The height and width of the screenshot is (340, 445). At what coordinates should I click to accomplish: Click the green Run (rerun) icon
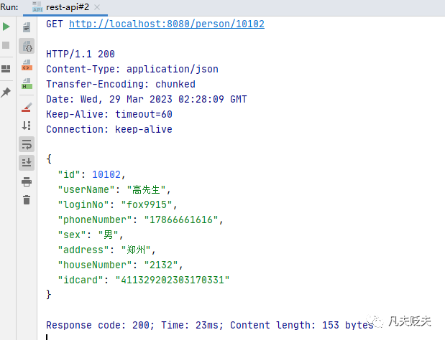click(x=6, y=27)
